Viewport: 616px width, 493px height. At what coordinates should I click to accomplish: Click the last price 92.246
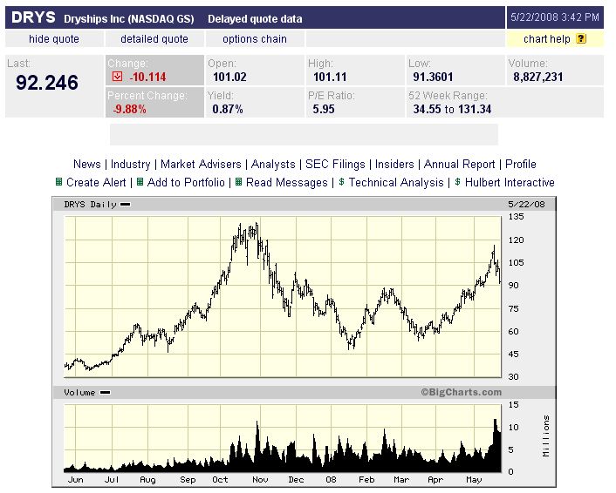tap(47, 83)
